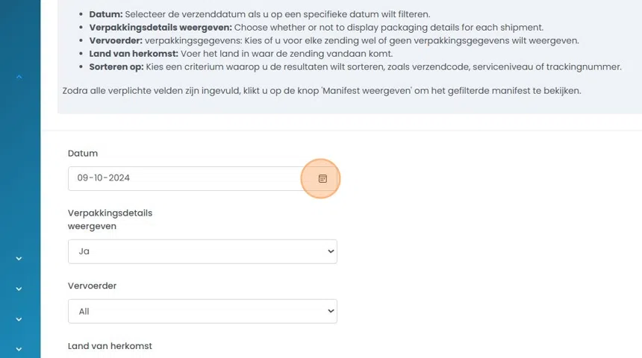The width and height of the screenshot is (642, 358).
Task: Expand the third down-chevron sidebar section
Action: 19,319
